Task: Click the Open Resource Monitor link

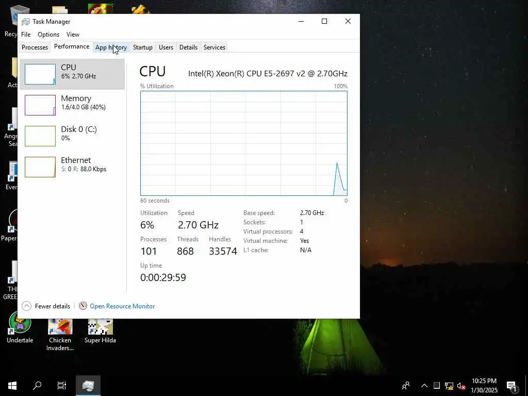Action: click(122, 306)
